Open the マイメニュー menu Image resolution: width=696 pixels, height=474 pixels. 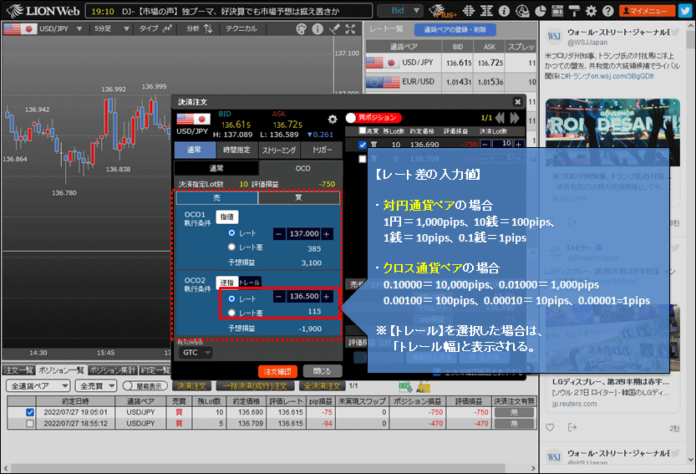(647, 11)
